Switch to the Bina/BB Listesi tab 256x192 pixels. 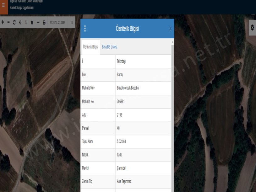point(110,47)
